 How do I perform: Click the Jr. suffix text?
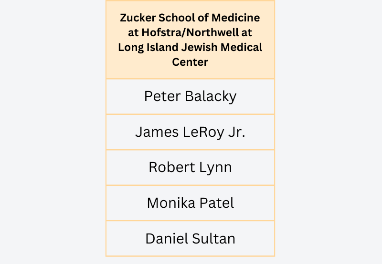(x=236, y=132)
